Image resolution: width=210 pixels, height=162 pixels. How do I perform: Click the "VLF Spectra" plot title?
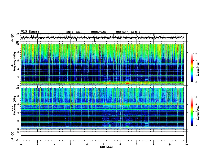pyautogui.click(x=30, y=31)
